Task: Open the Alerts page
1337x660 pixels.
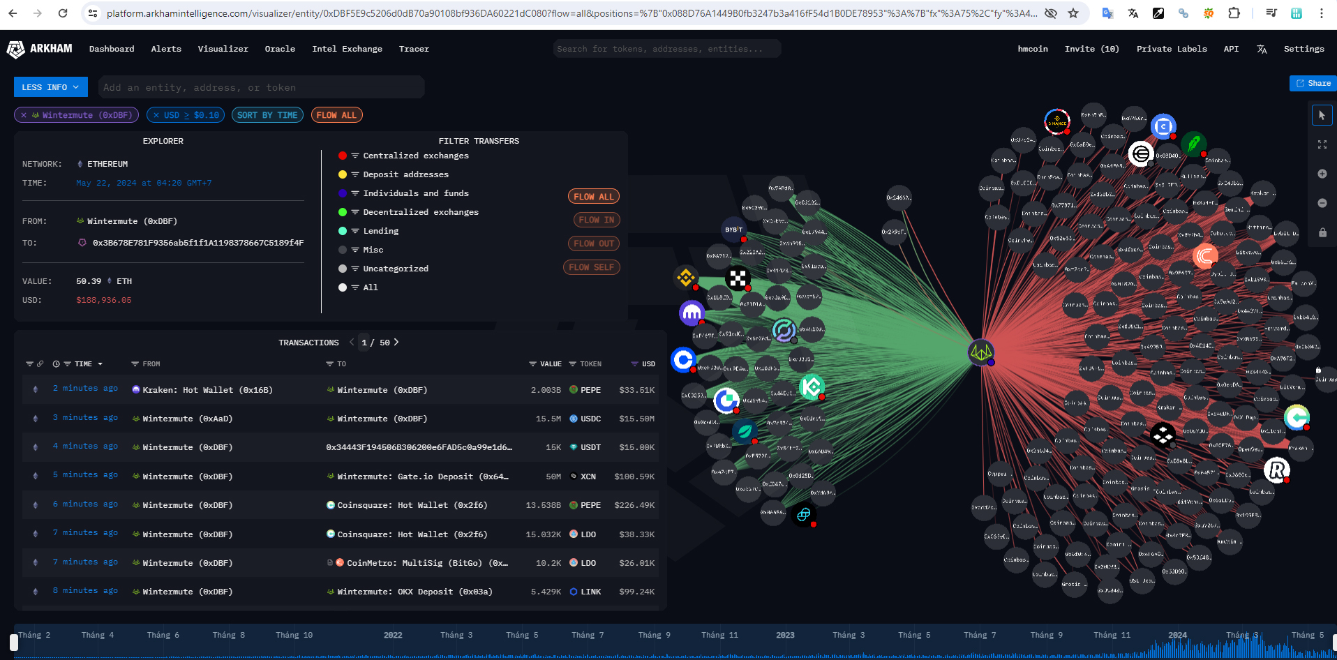Action: 166,49
